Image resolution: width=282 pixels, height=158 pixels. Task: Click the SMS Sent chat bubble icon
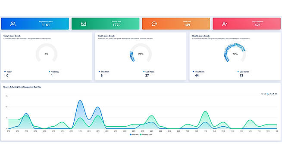154,24
